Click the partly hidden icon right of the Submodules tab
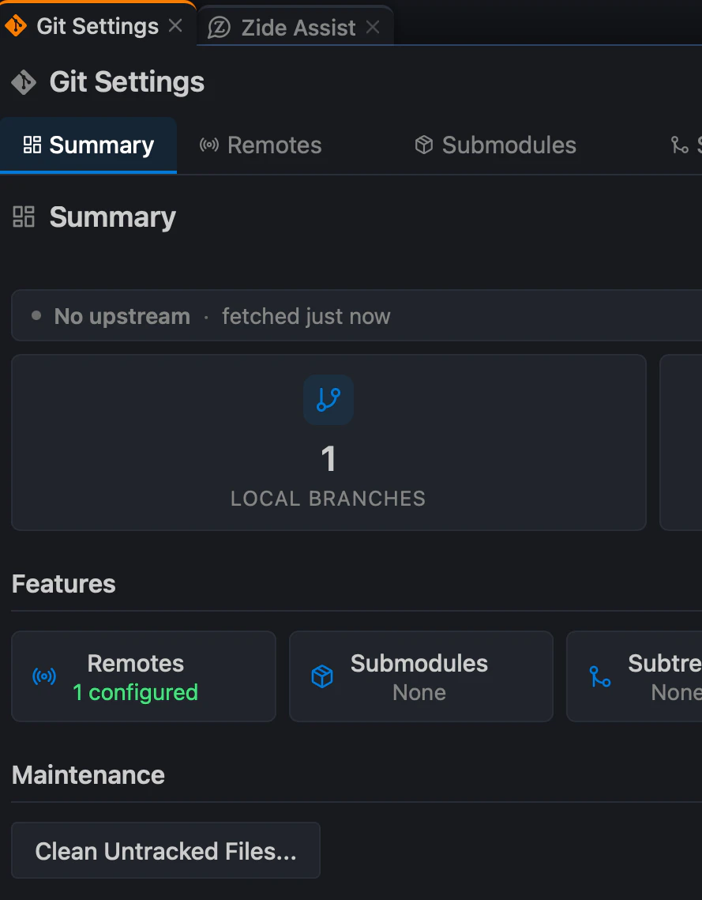The image size is (702, 900). coord(680,145)
